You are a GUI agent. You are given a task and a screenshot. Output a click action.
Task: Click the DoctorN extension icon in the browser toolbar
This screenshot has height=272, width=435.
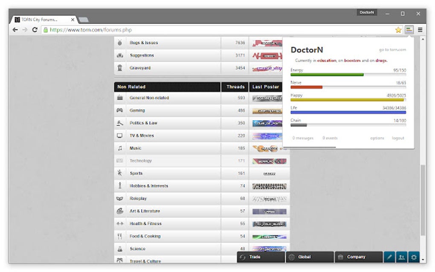(409, 30)
